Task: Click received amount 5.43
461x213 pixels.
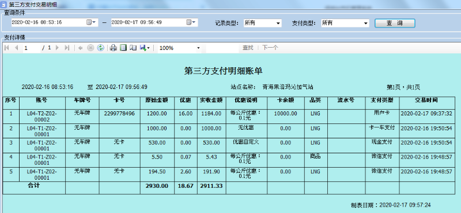Action: (x=211, y=157)
